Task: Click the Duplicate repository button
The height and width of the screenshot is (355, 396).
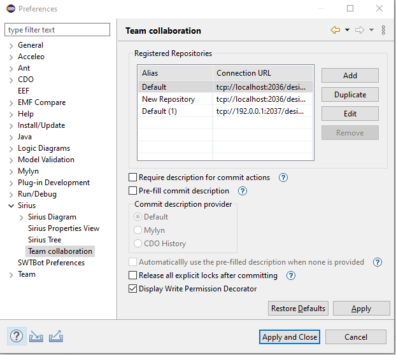Action: point(350,95)
